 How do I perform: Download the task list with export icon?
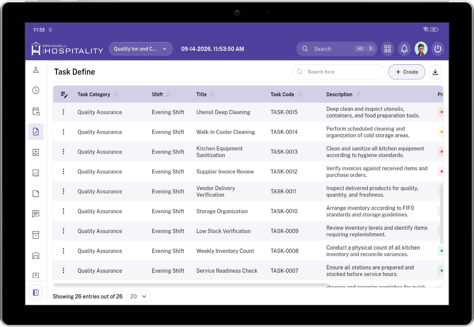pyautogui.click(x=435, y=72)
